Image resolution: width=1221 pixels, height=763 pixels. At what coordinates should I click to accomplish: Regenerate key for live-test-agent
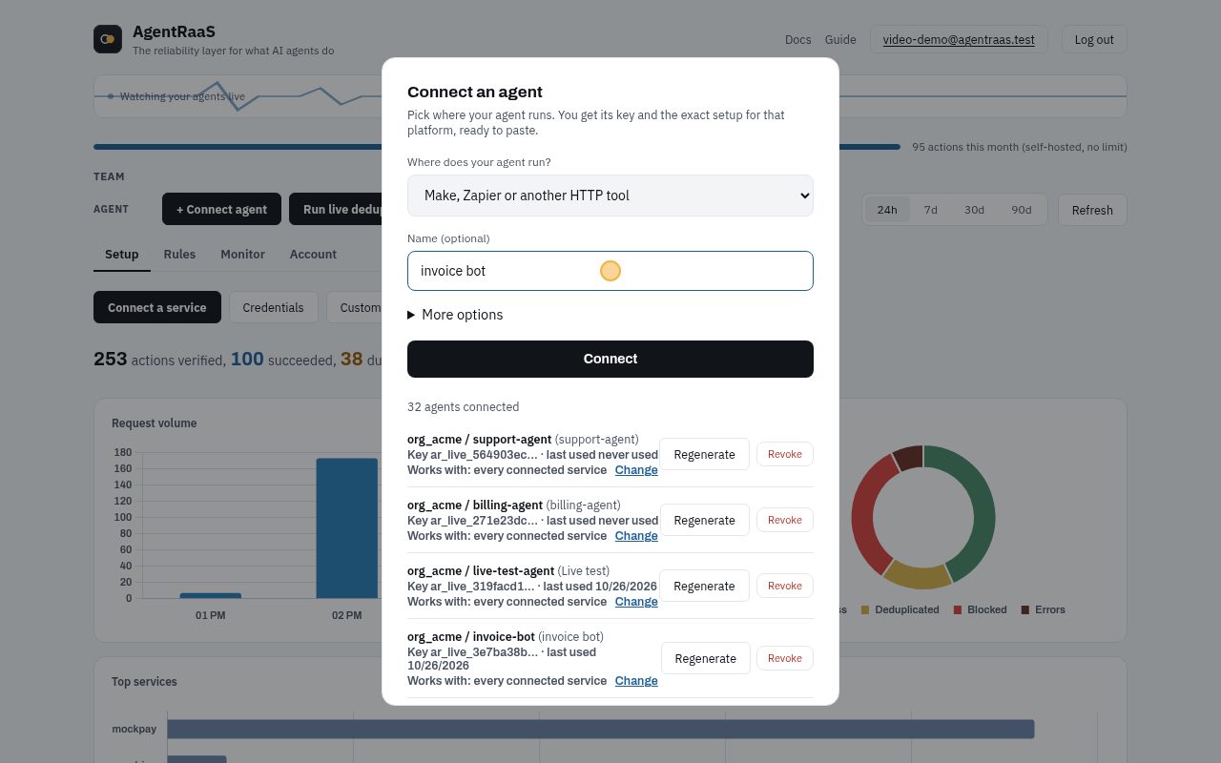coord(704,586)
